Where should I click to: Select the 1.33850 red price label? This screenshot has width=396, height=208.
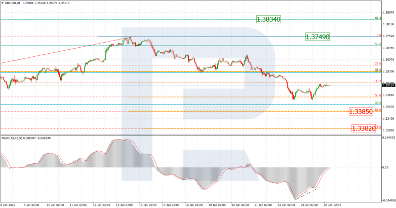361,111
